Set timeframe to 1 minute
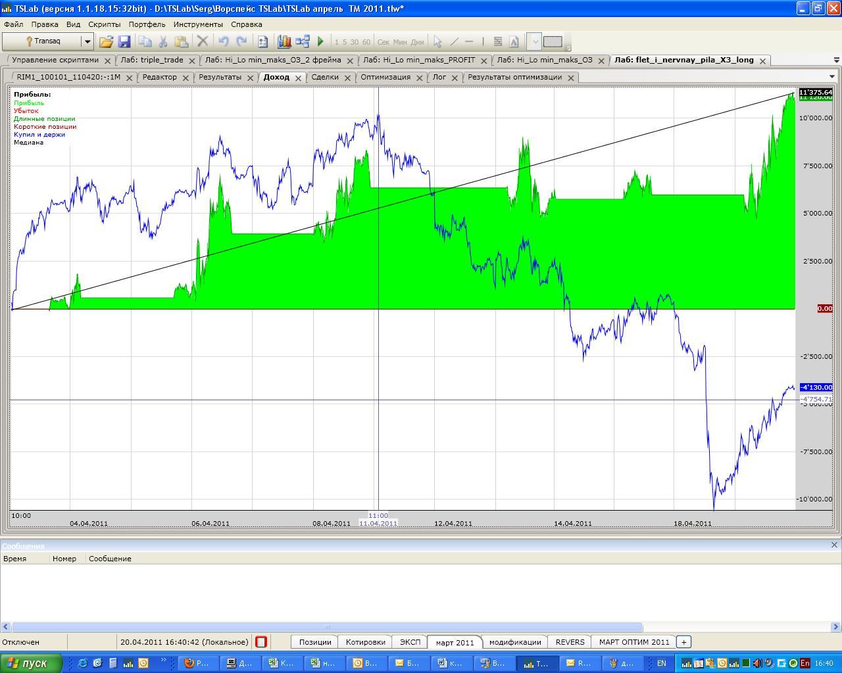The width and height of the screenshot is (842, 673). [x=336, y=42]
